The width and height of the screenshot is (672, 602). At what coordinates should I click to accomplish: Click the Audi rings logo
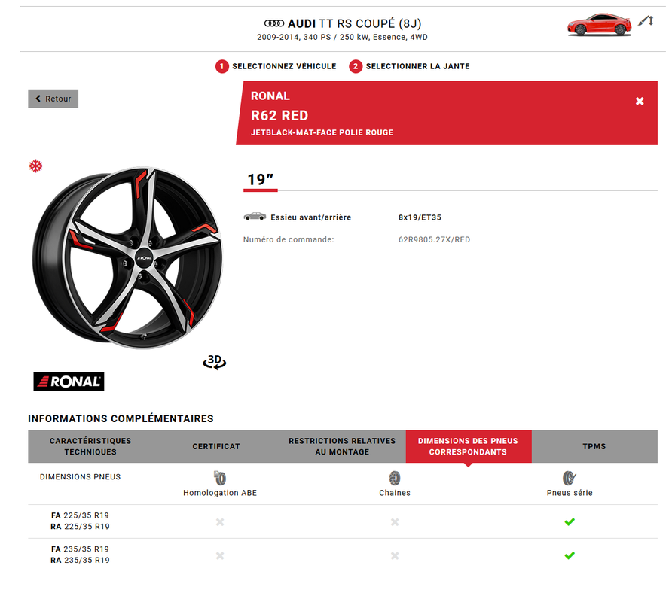click(274, 24)
